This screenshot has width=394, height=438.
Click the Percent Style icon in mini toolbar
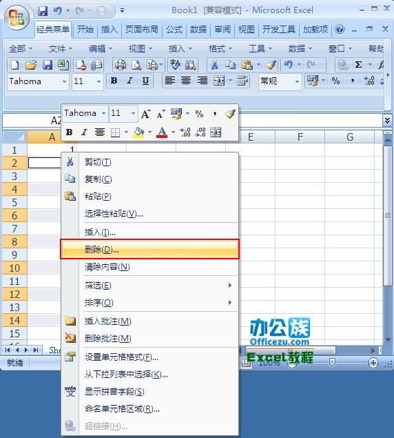click(199, 114)
